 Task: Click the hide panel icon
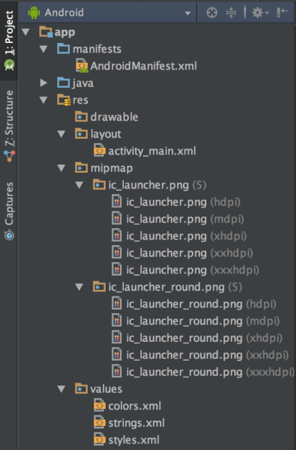point(283,12)
